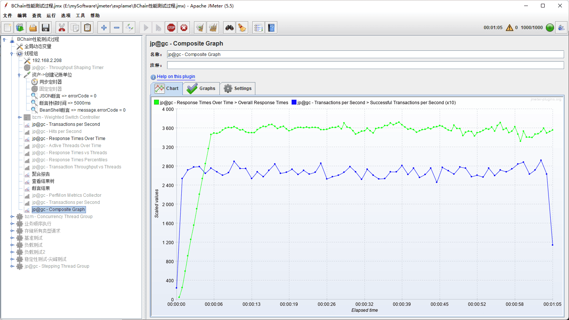The width and height of the screenshot is (569, 320).
Task: Click the green Response Times legend swatch
Action: pos(156,102)
